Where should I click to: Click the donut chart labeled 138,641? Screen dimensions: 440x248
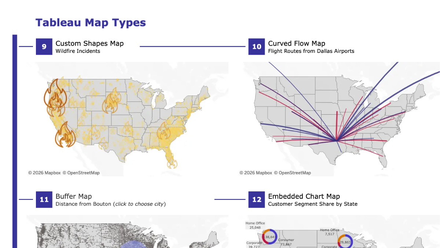(269, 237)
